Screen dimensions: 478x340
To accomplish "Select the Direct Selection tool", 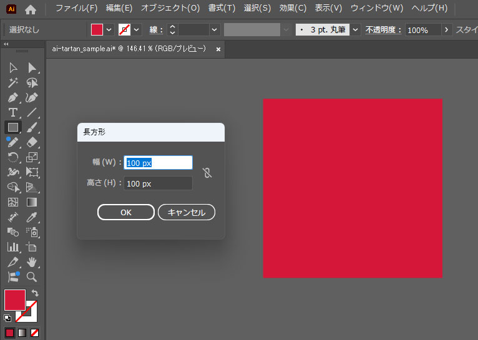I will coord(32,67).
